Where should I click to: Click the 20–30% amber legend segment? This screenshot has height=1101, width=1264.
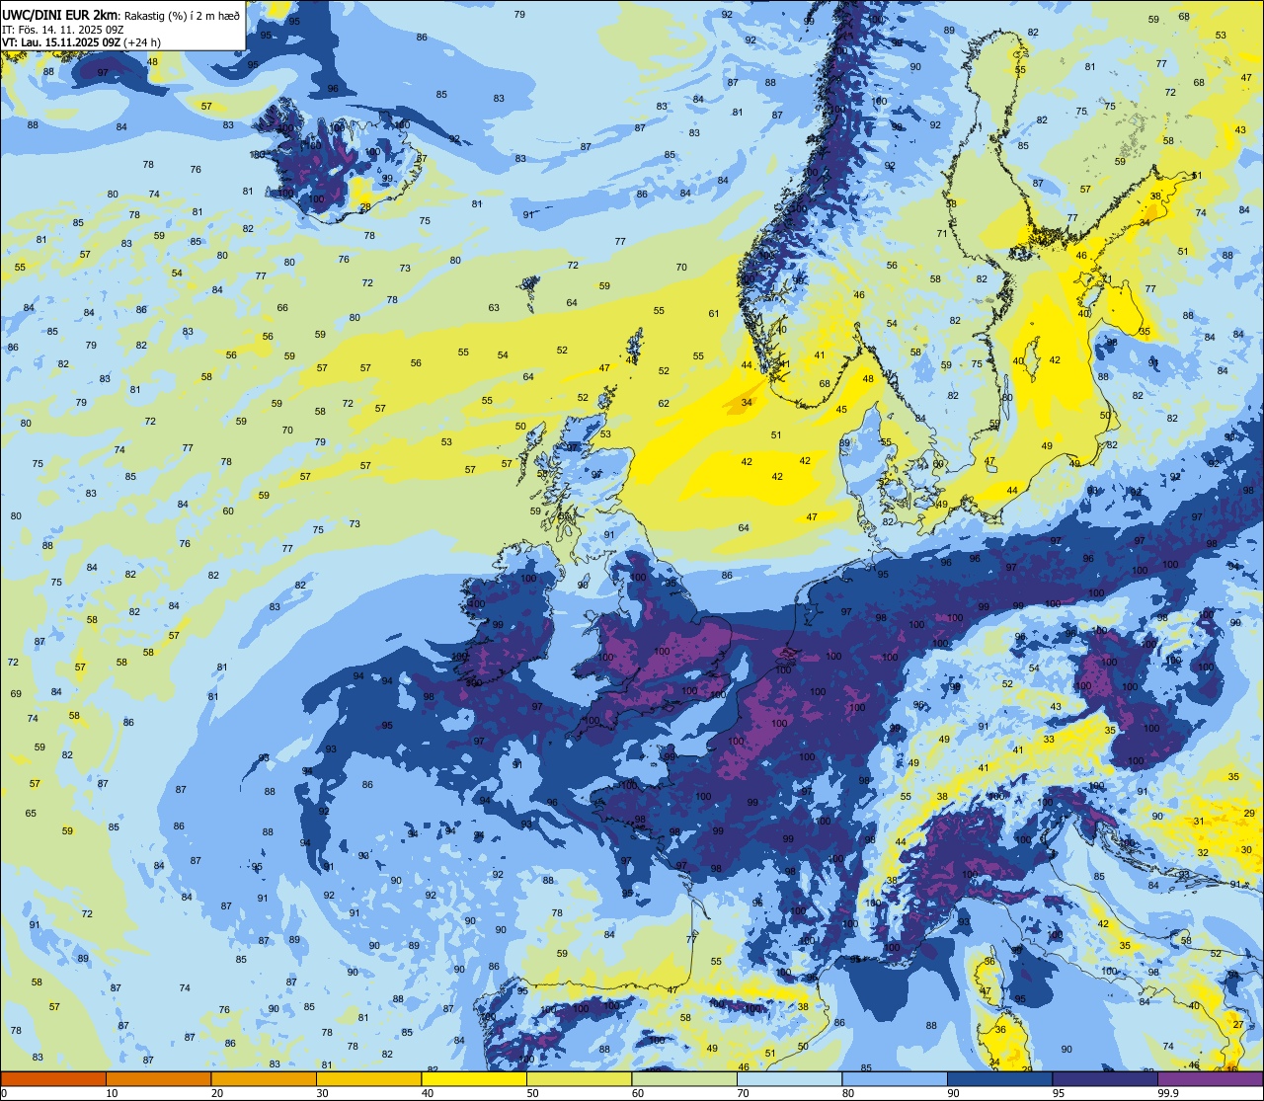(264, 1078)
